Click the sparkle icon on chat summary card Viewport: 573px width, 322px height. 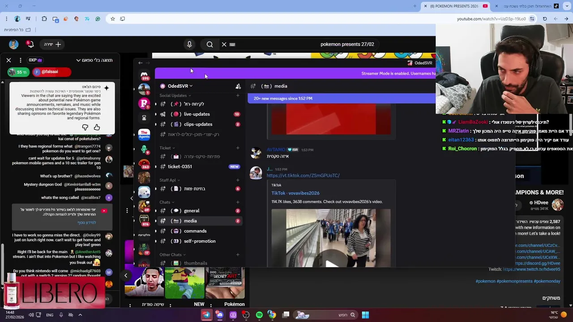107,88
